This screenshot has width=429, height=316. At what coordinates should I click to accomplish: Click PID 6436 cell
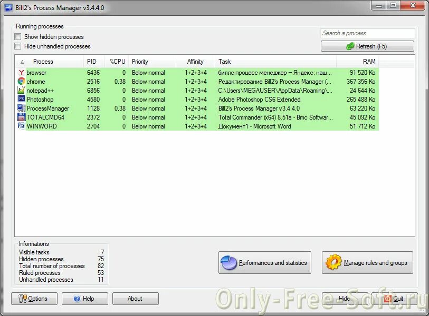[x=93, y=73]
